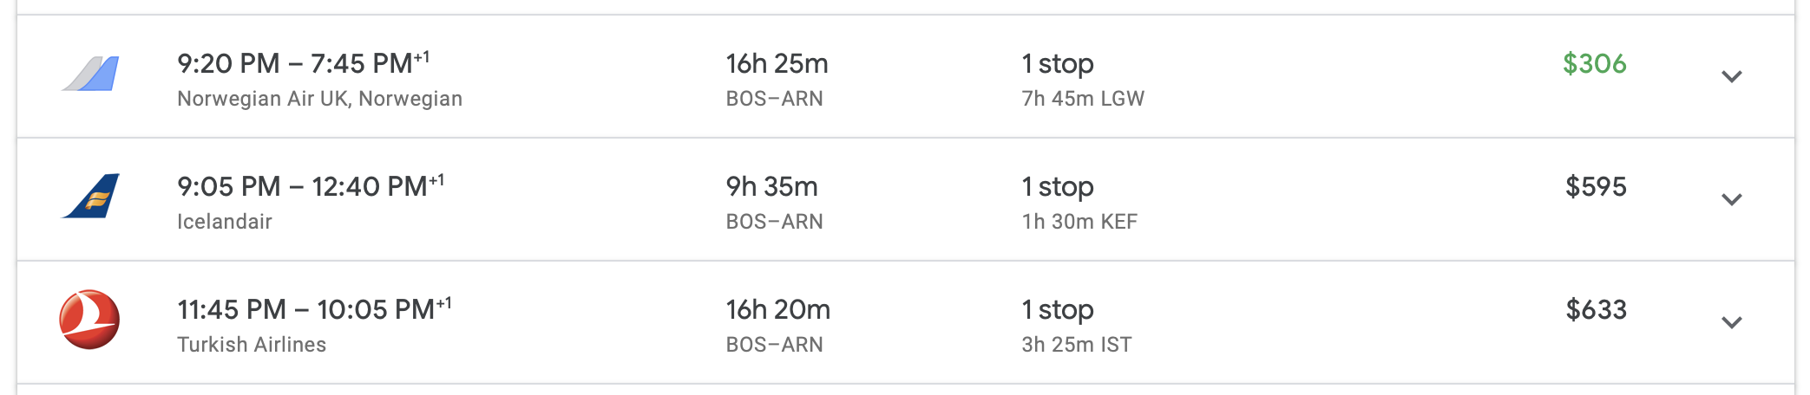1810x395 pixels.
Task: Expand the $595 Icelandair flight details
Action: click(x=1731, y=200)
